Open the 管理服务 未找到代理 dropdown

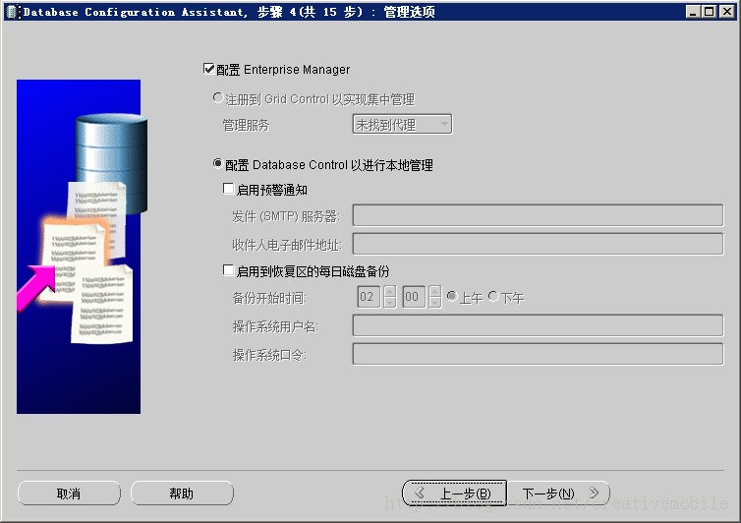pos(402,125)
